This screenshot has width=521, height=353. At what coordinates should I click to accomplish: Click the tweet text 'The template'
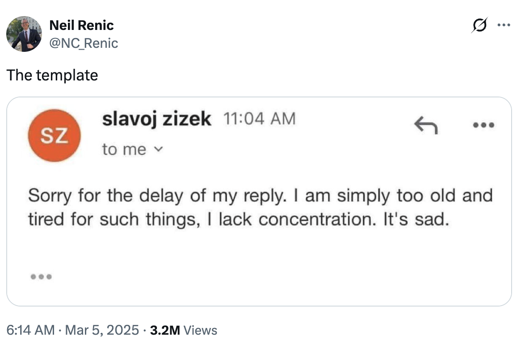tap(52, 75)
